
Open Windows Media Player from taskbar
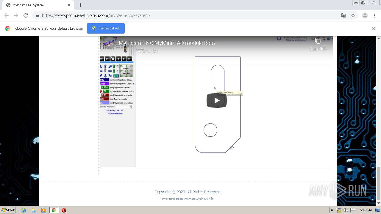click(x=44, y=210)
